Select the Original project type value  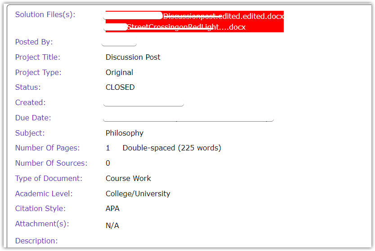(119, 72)
